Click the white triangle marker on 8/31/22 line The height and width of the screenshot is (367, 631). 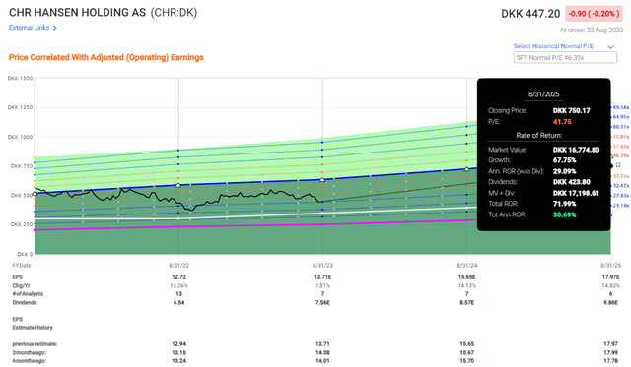click(x=178, y=185)
